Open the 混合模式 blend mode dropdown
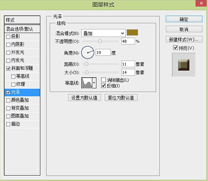Screen dimensions: 208x181 pos(103,33)
